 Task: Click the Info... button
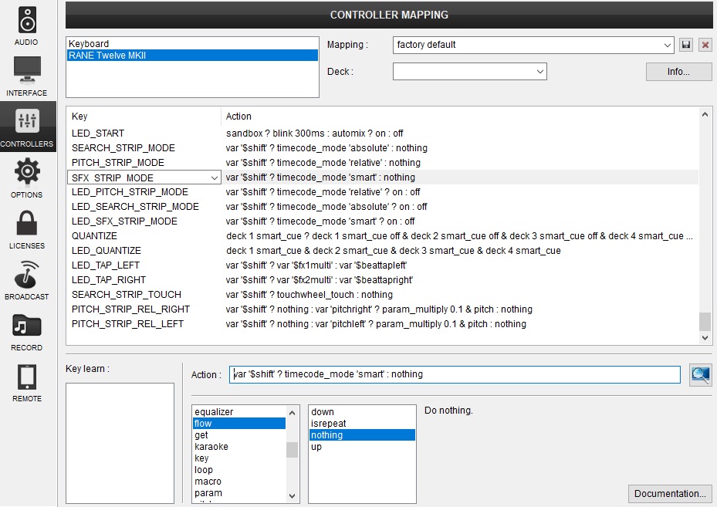678,72
